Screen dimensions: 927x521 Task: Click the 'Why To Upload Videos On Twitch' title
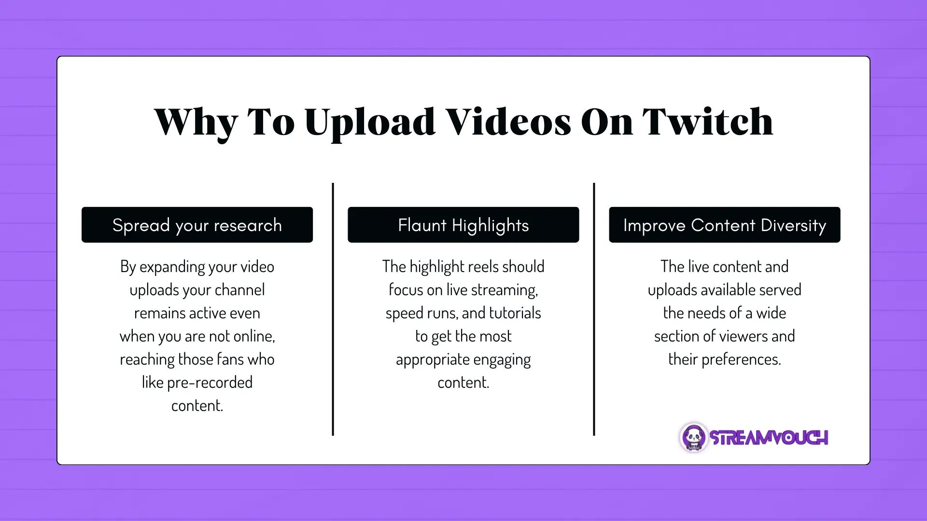(463, 120)
